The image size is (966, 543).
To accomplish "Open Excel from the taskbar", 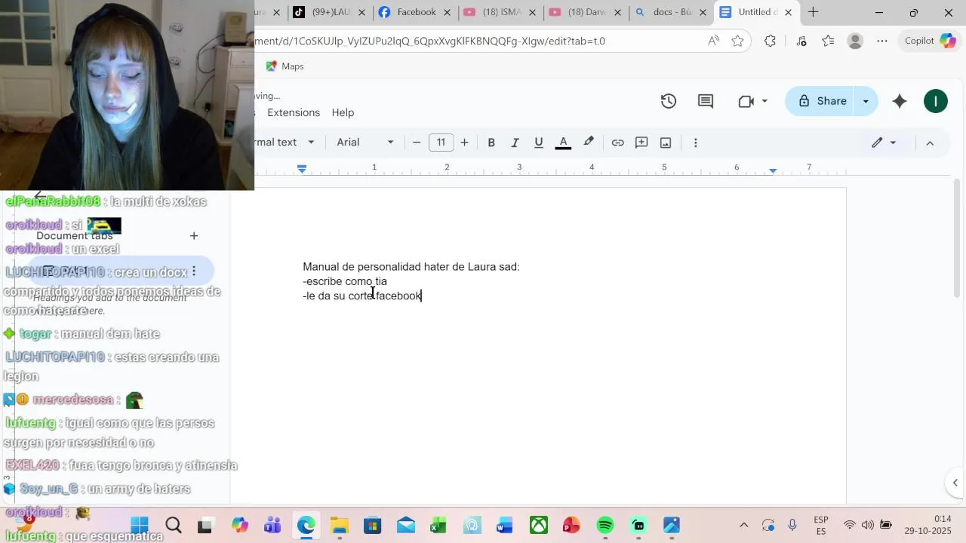I will pos(438,525).
